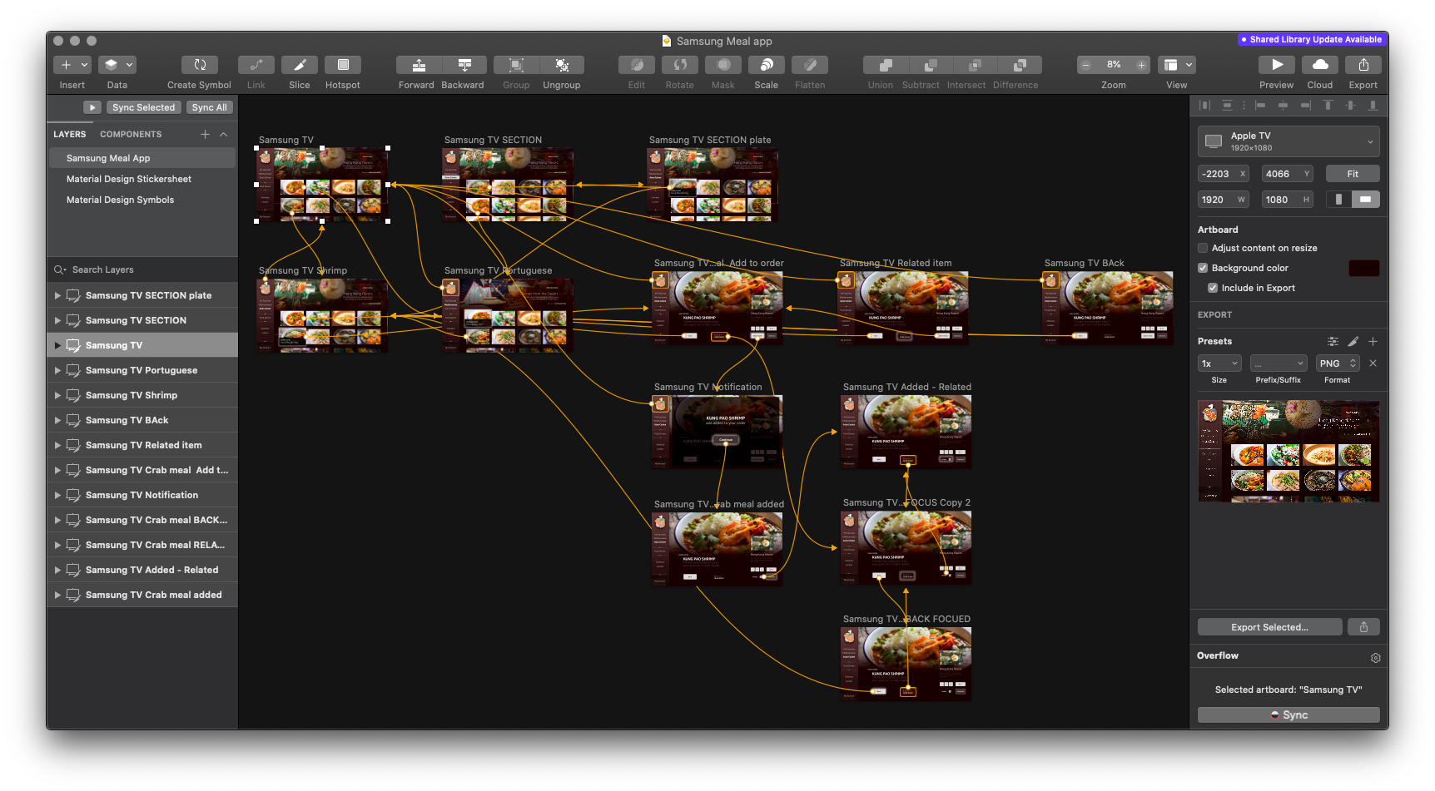1435x791 pixels.
Task: Click the Create Symbol icon
Action: [200, 65]
